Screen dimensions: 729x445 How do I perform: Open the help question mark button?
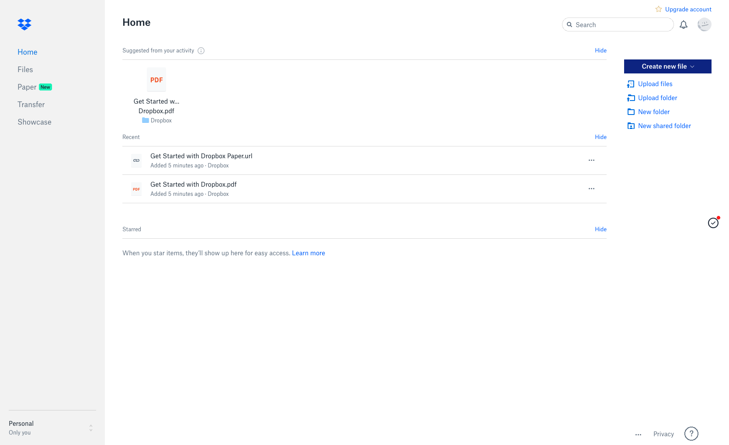[x=691, y=434]
